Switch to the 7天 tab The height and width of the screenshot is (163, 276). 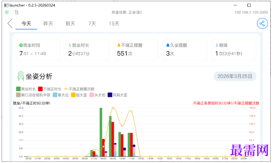point(92,24)
